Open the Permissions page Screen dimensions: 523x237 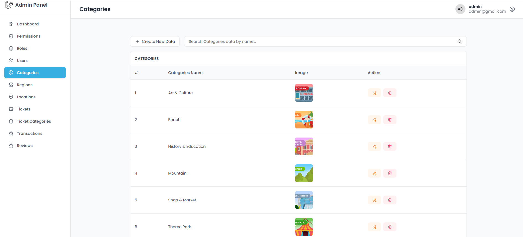[35, 36]
